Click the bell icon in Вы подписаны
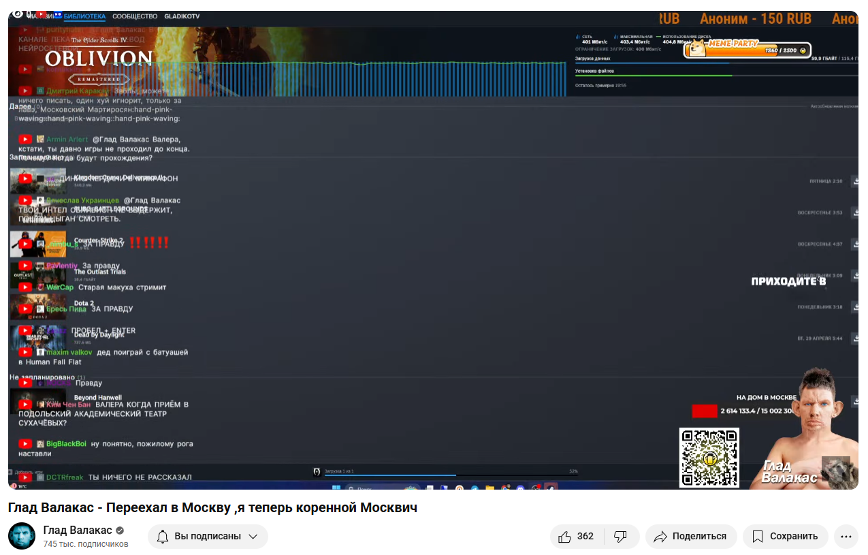Screen dimensions: 868x555 pos(163,537)
